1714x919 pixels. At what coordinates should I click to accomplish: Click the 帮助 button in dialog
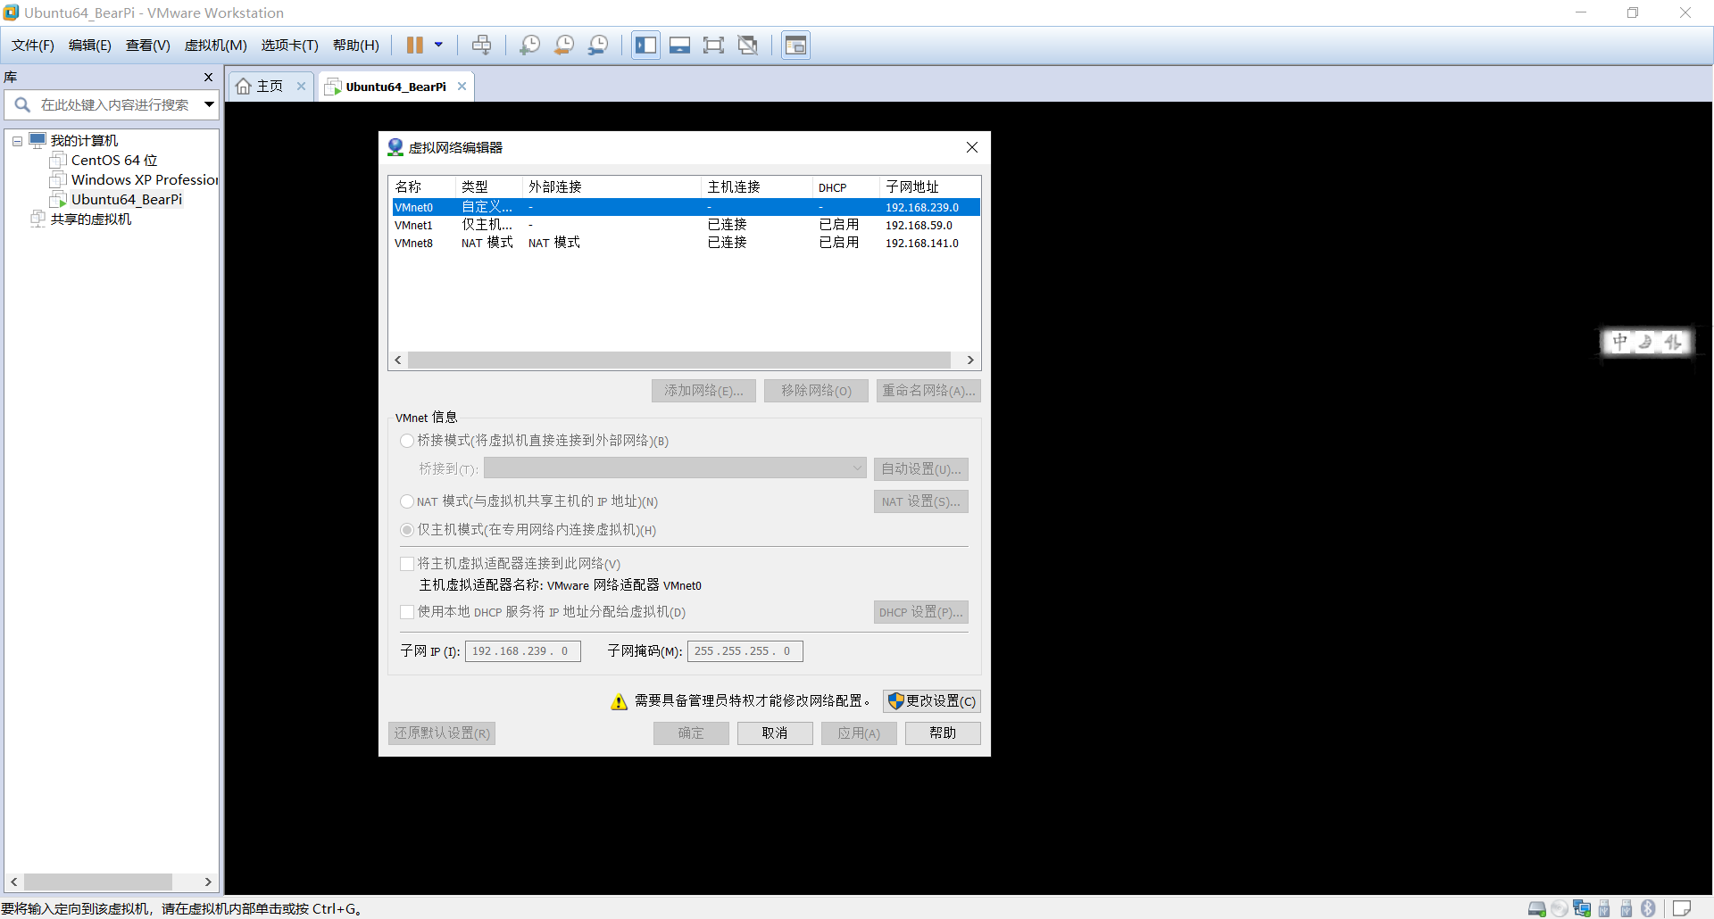pyautogui.click(x=943, y=733)
